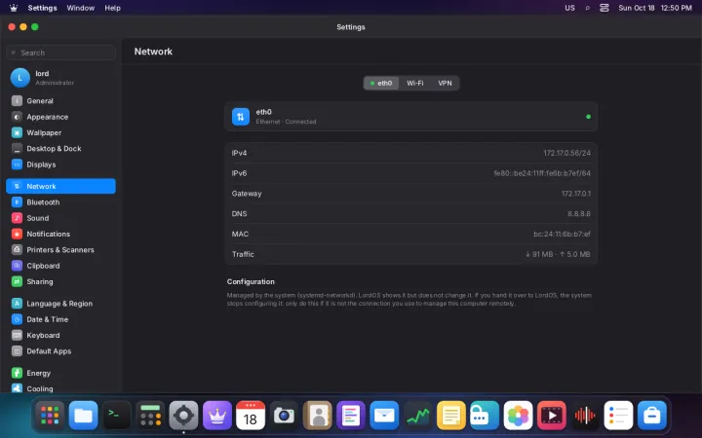Select the Cooling sidebar item

[x=60, y=388]
